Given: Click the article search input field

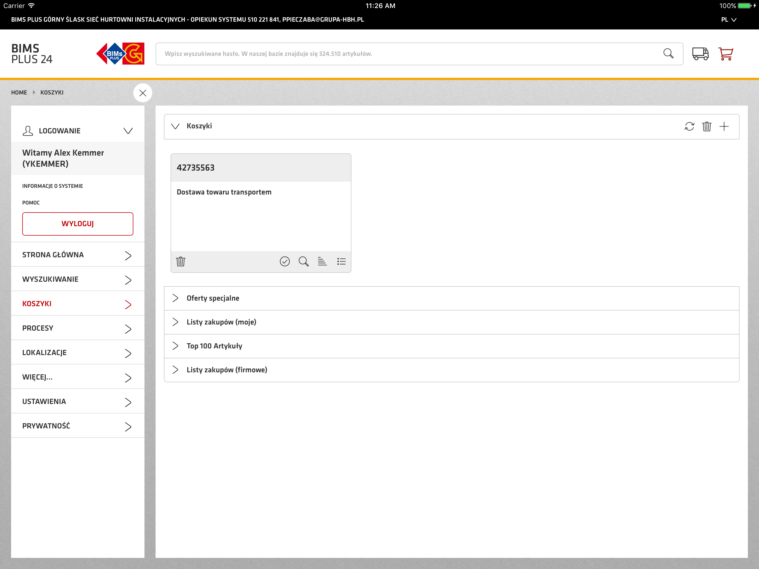Looking at the screenshot, I should [x=408, y=54].
